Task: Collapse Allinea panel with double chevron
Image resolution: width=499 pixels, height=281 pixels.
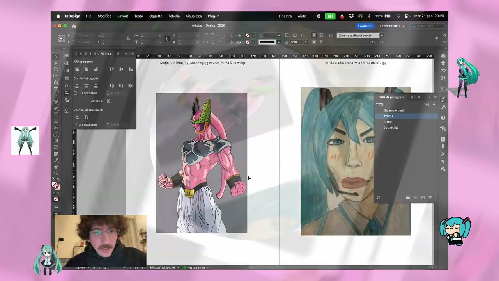Action: click(126, 53)
